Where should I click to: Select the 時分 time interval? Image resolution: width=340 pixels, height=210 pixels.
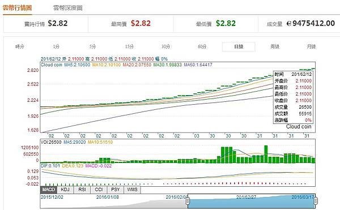click(x=19, y=46)
